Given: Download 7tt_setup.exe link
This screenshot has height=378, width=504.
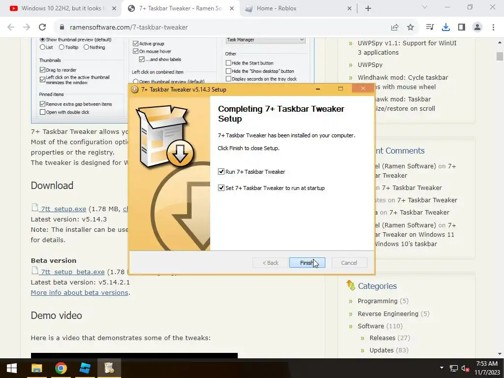Looking at the screenshot, I should point(63,209).
